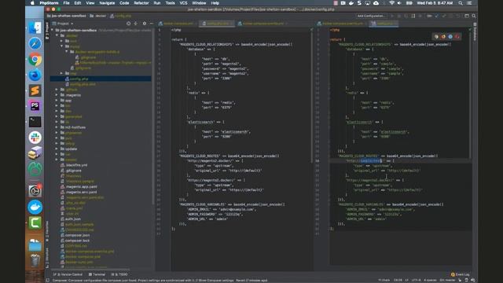
Task: Open TODO tool window button
Action: 119,274
